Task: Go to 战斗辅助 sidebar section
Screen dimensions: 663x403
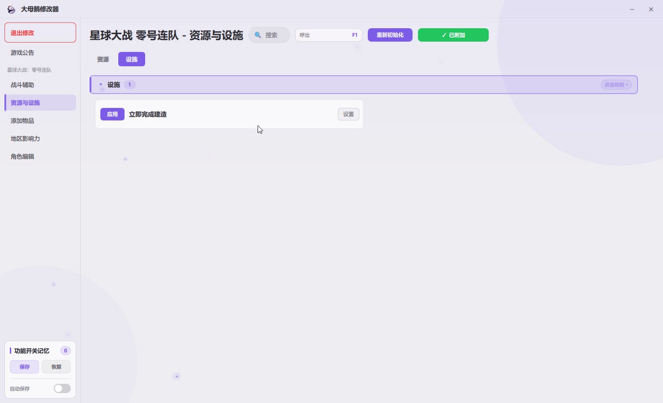Action: (x=40, y=85)
